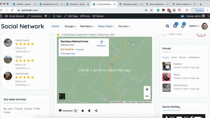Click the cast media icon in toolbar
This screenshot has height=118, width=210.
pos(187,10)
